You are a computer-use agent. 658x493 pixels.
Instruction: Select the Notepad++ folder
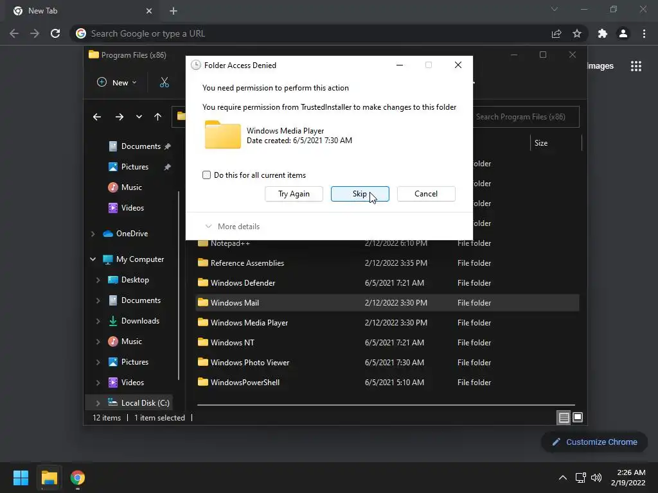click(387, 243)
